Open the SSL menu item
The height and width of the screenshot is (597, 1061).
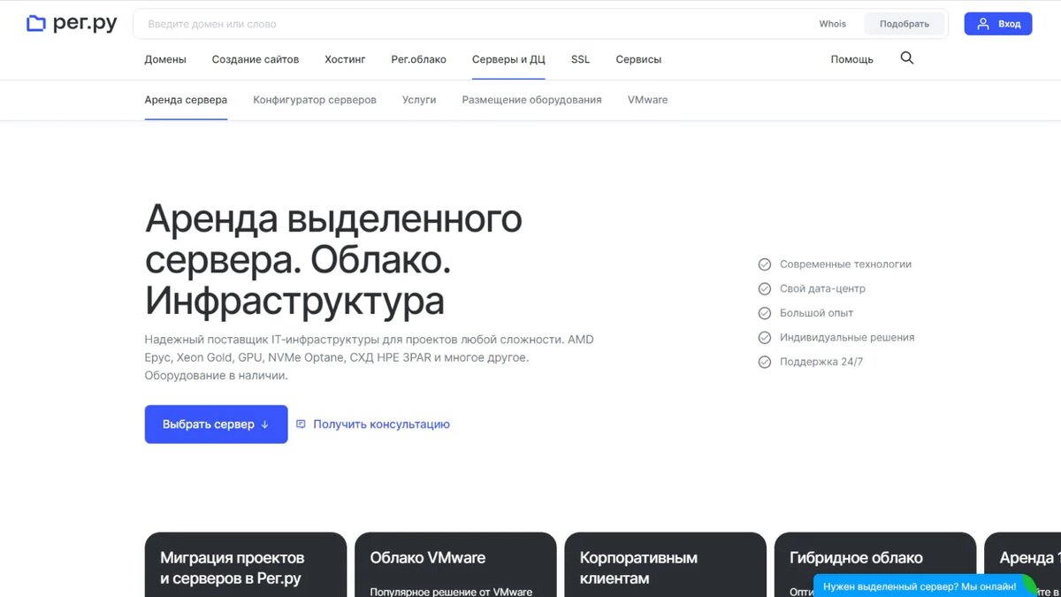tap(580, 59)
